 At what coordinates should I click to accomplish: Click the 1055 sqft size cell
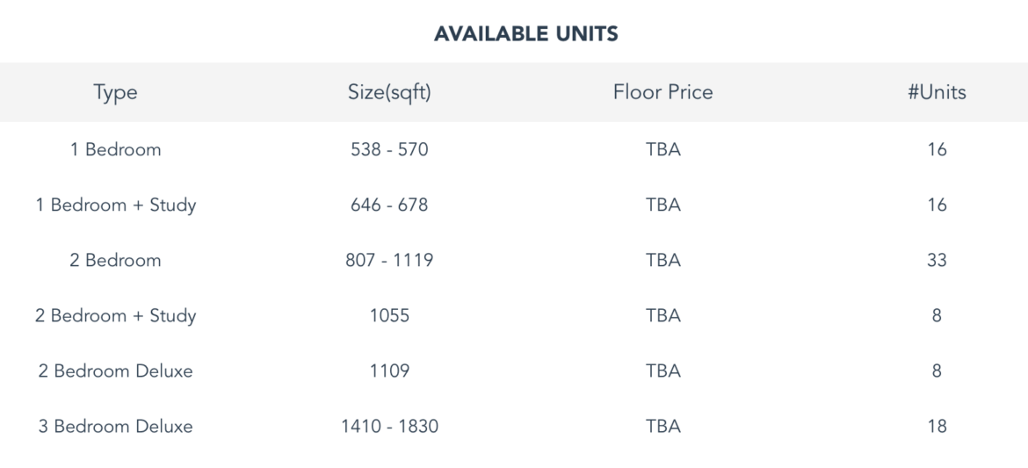tap(389, 315)
